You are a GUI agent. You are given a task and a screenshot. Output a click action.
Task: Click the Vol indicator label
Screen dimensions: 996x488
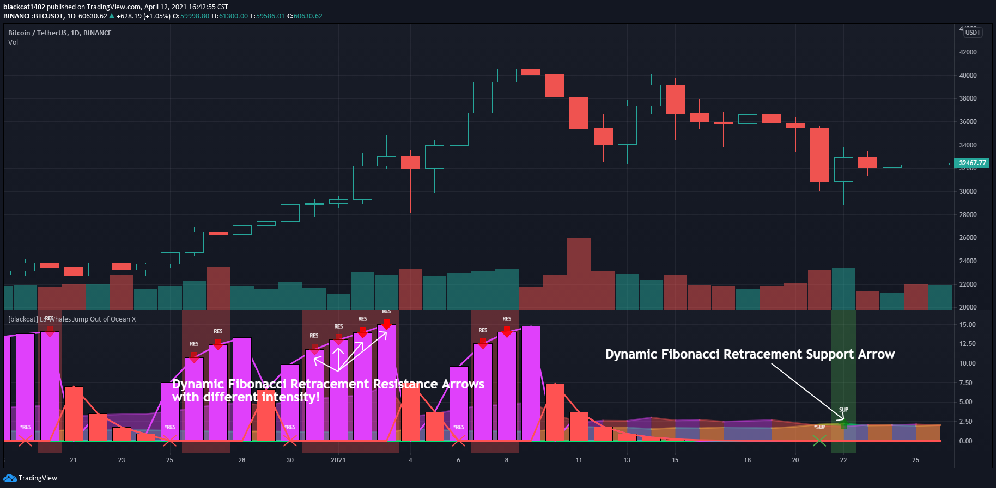[13, 42]
